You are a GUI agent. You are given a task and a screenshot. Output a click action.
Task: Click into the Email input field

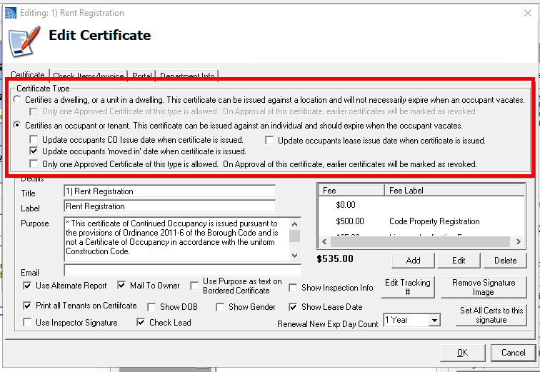click(x=182, y=271)
